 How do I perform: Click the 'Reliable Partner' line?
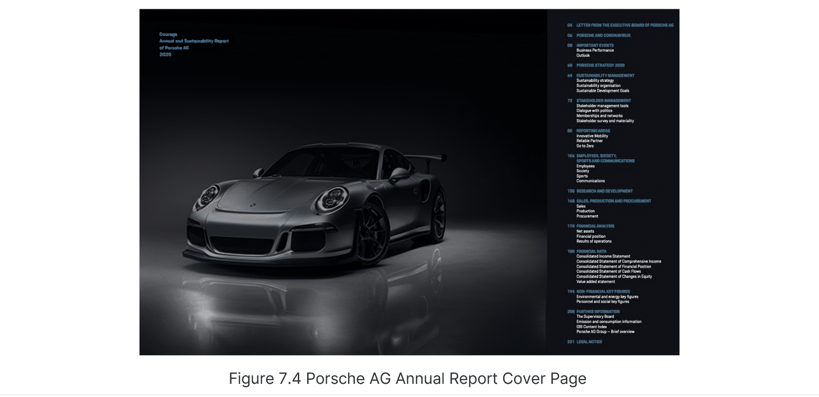pyautogui.click(x=590, y=141)
